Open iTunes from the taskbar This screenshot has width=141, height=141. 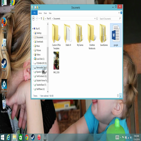coord(39,137)
